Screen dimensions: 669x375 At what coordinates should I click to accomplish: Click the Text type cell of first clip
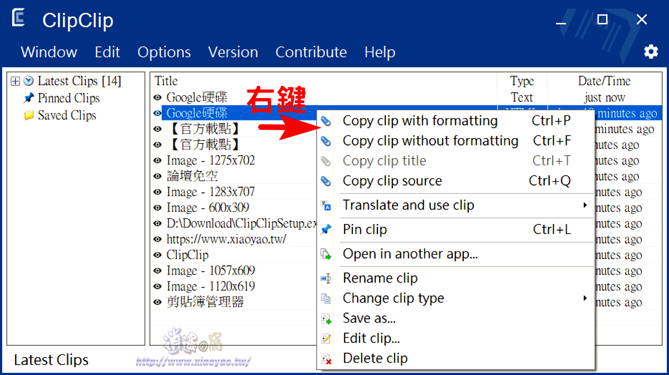pyautogui.click(x=522, y=98)
